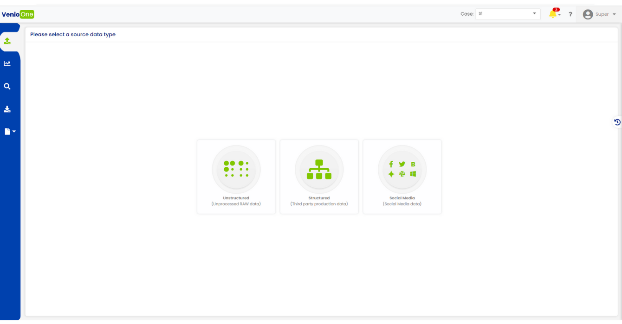Viewport: 622px width, 324px height.
Task: Click the Unstructured (Unprocessed RAW data) label
Action: coord(236,201)
